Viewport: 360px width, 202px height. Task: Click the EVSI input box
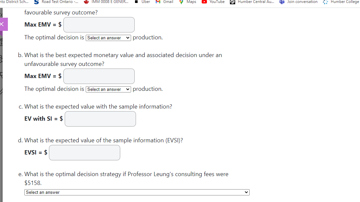coord(84,152)
